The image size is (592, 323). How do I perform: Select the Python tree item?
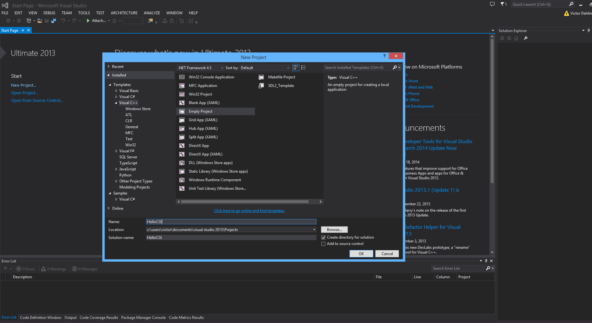tap(125, 175)
